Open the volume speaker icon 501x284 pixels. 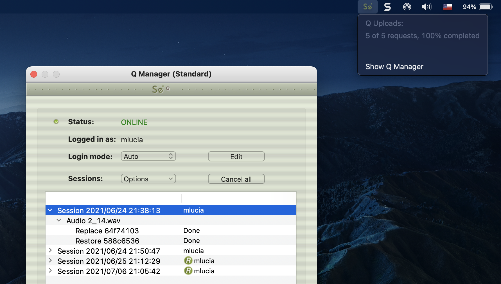coord(426,7)
